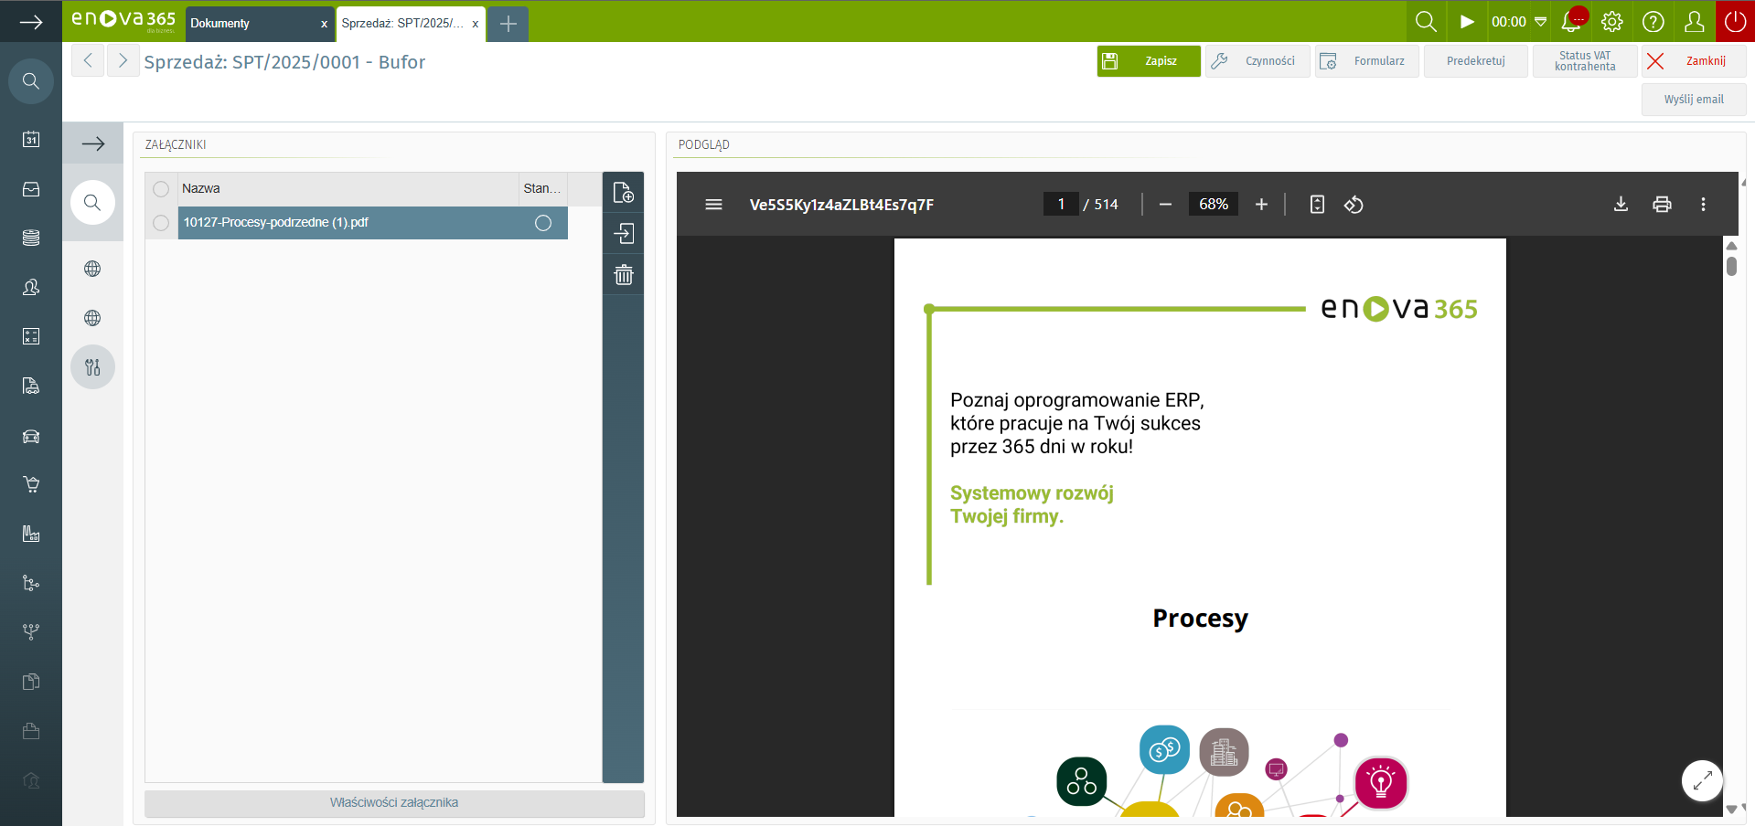
Task: Expand the PDF sidebar hamburger menu
Action: click(x=714, y=205)
